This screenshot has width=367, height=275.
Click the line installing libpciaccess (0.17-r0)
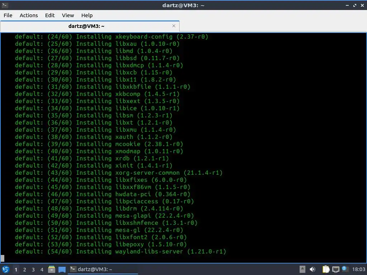(x=104, y=201)
